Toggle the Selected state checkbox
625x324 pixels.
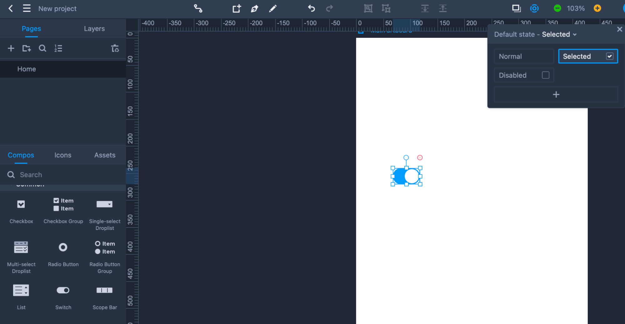[x=609, y=56]
